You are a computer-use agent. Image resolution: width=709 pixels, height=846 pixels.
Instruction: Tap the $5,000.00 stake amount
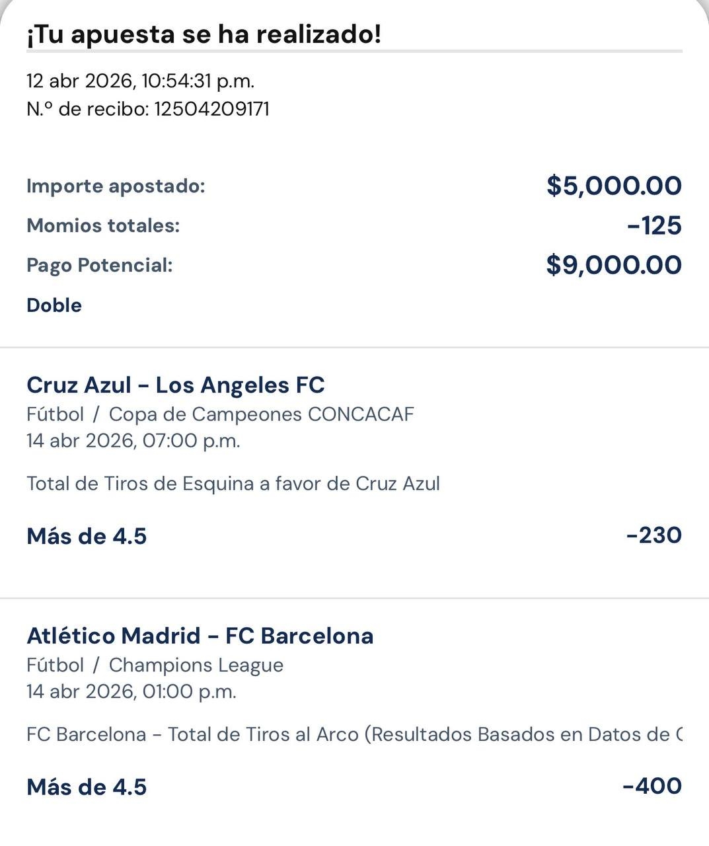[614, 186]
